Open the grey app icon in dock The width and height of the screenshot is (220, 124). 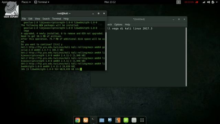[x=134, y=120]
